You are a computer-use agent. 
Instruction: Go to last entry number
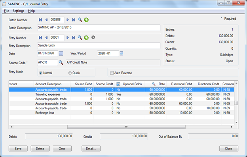[74, 38]
